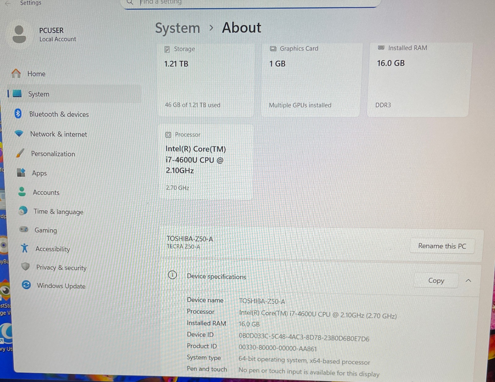Click the PCUSER profile avatar

(x=19, y=34)
